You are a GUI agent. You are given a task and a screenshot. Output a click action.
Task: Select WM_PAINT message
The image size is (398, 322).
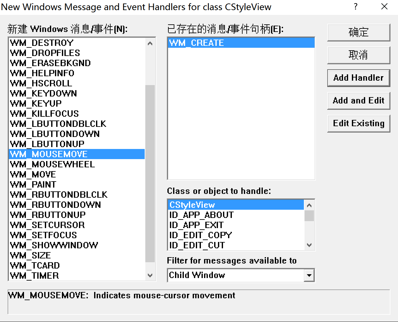point(33,184)
